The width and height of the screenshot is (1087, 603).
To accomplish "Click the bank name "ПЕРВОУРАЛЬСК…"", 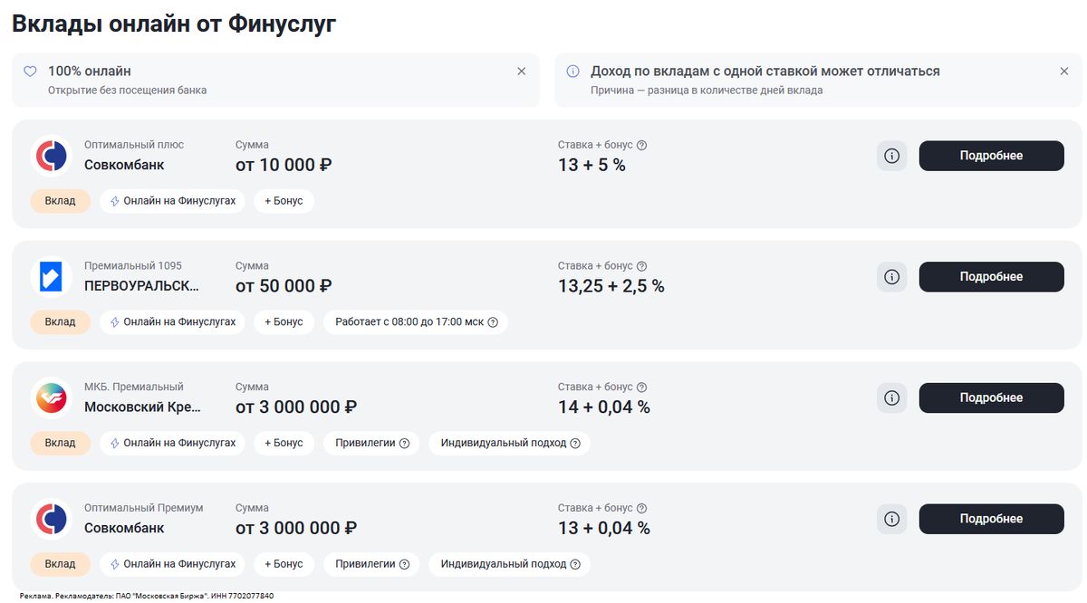I will click(141, 286).
